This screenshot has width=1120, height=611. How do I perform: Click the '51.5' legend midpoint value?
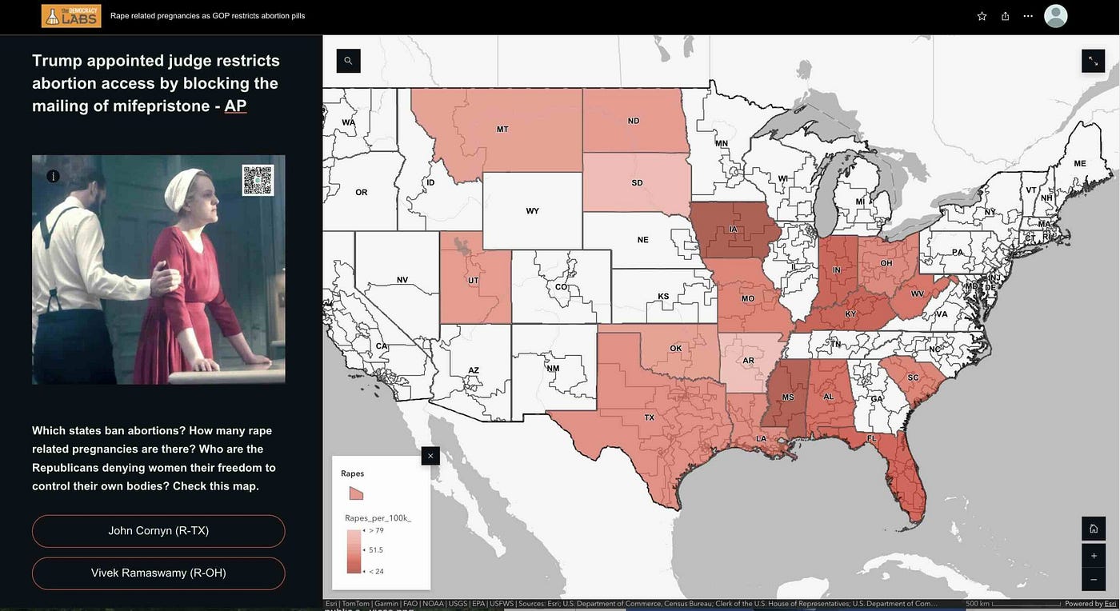click(375, 550)
